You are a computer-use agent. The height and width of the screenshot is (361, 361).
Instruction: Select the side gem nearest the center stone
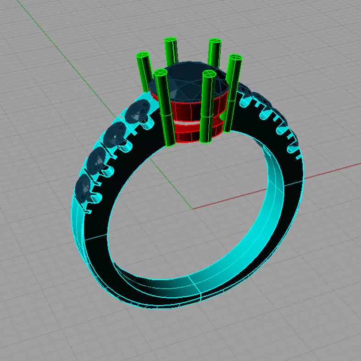click(x=138, y=111)
